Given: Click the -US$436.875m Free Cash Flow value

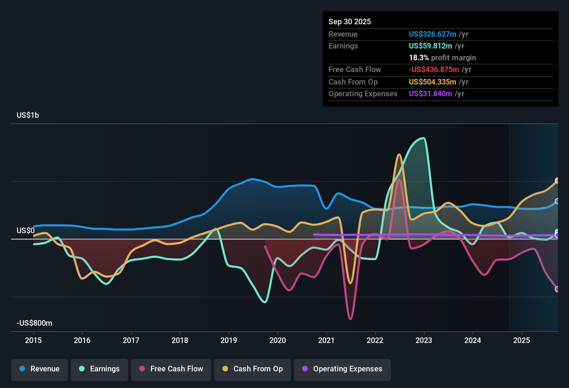Looking at the screenshot, I should pos(434,69).
